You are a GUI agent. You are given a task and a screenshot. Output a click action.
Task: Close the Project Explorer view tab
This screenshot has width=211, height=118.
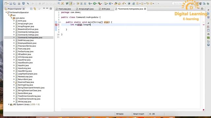tap(24, 9)
